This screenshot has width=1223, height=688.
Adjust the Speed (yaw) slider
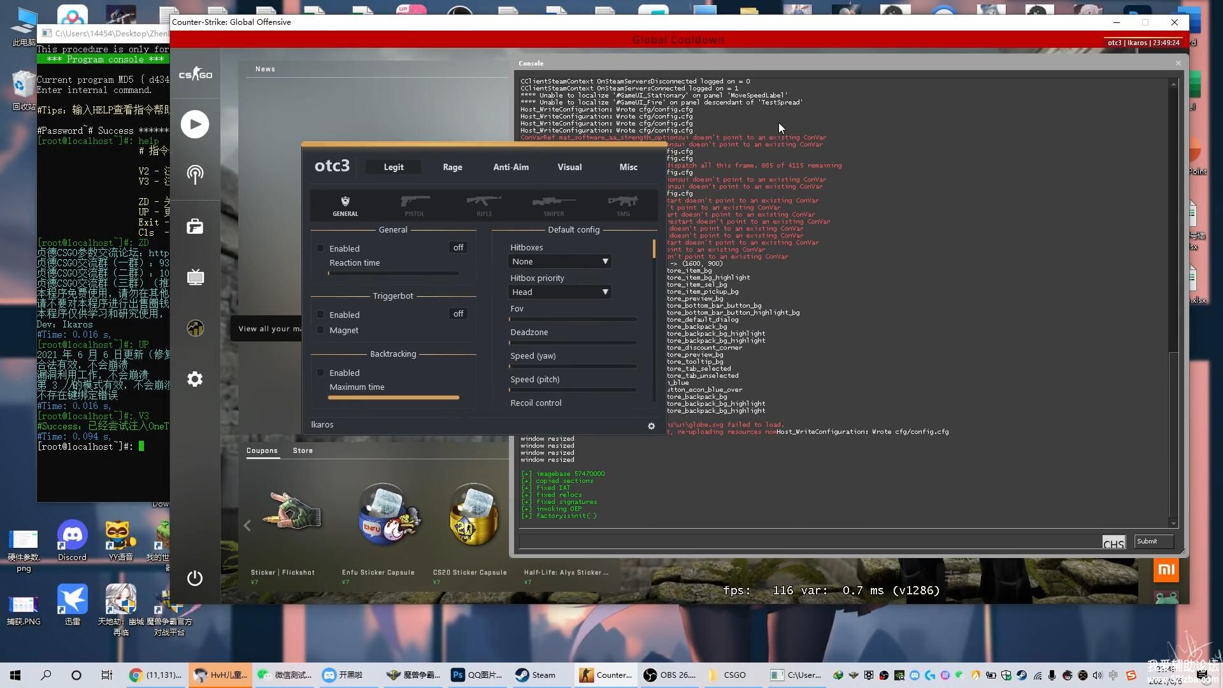(x=573, y=366)
